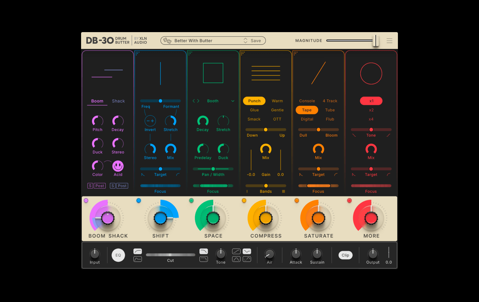This screenshot has width=479, height=302.
Task: Toggle the Shift module power dot
Action: click(139, 201)
